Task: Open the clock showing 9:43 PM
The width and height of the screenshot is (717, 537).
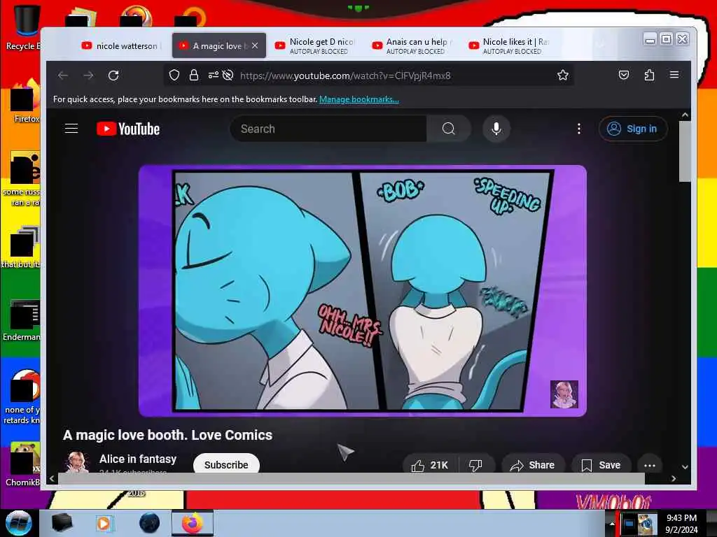Action: 681,524
